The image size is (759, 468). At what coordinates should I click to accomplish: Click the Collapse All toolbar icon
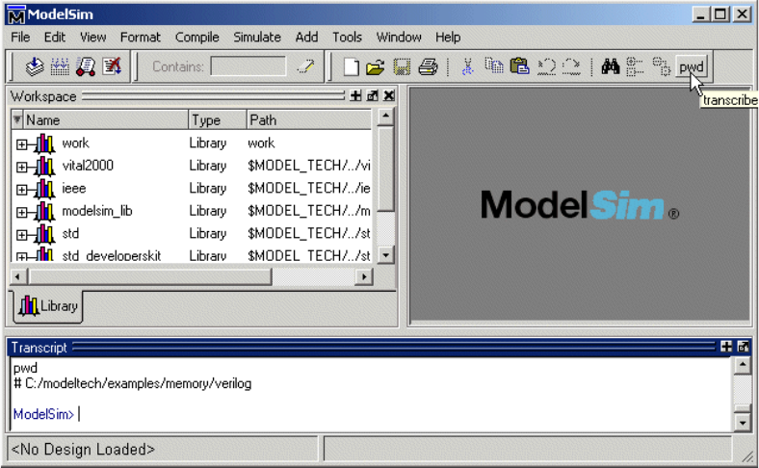pos(635,66)
